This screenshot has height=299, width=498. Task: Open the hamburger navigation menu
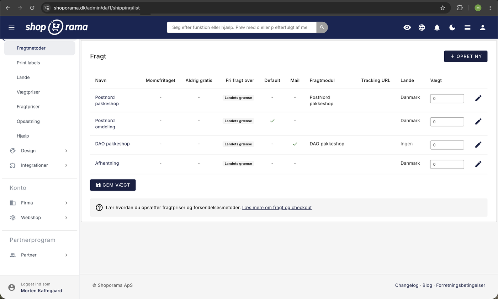coord(11,27)
